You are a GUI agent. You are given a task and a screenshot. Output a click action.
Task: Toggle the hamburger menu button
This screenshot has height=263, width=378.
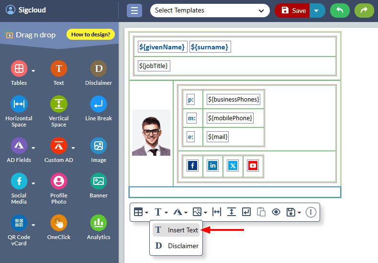coord(134,11)
